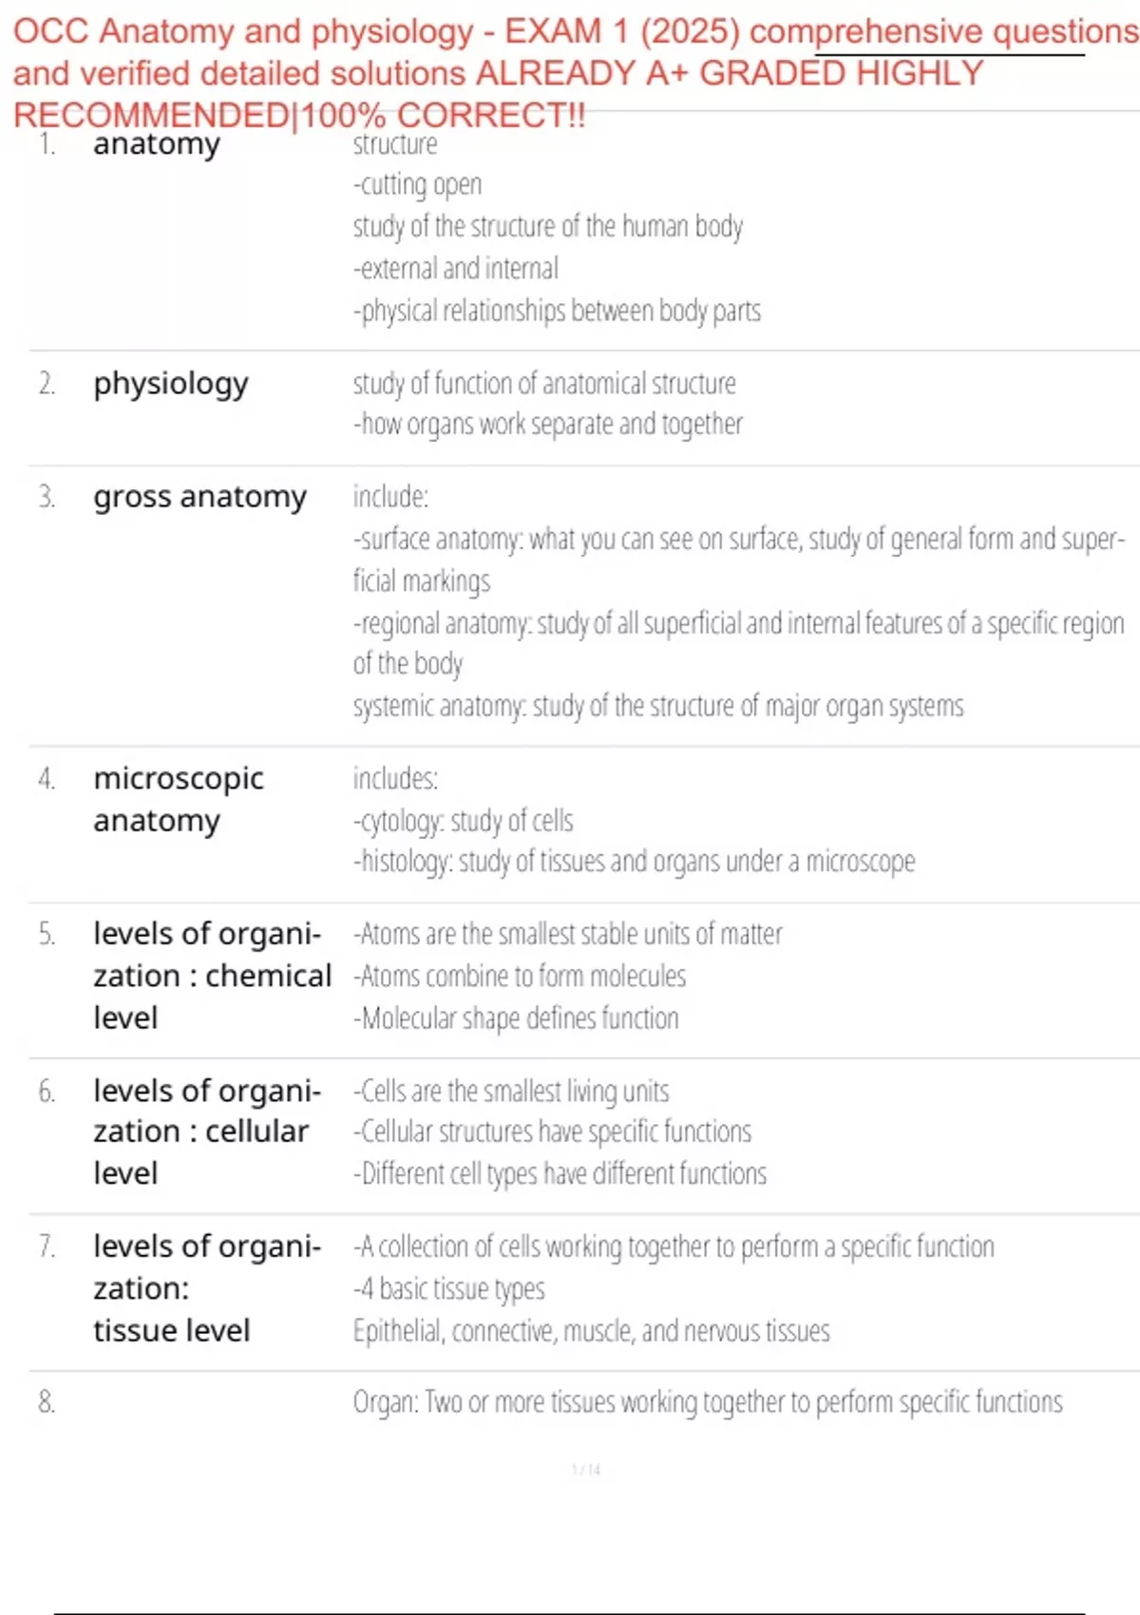
Task: Click the row number 8
Action: (47, 1401)
